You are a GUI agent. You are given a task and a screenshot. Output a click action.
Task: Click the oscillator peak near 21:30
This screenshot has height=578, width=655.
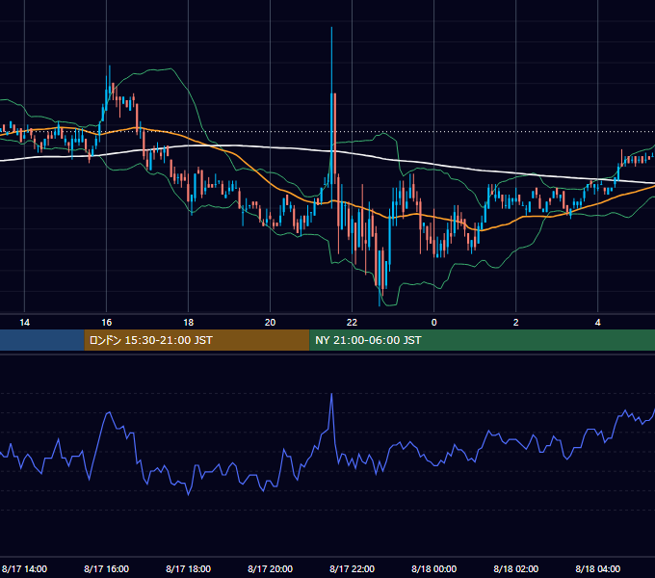331,395
